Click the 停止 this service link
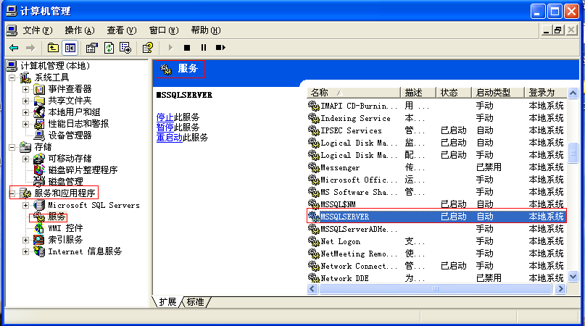This screenshot has height=326, width=585. click(165, 117)
